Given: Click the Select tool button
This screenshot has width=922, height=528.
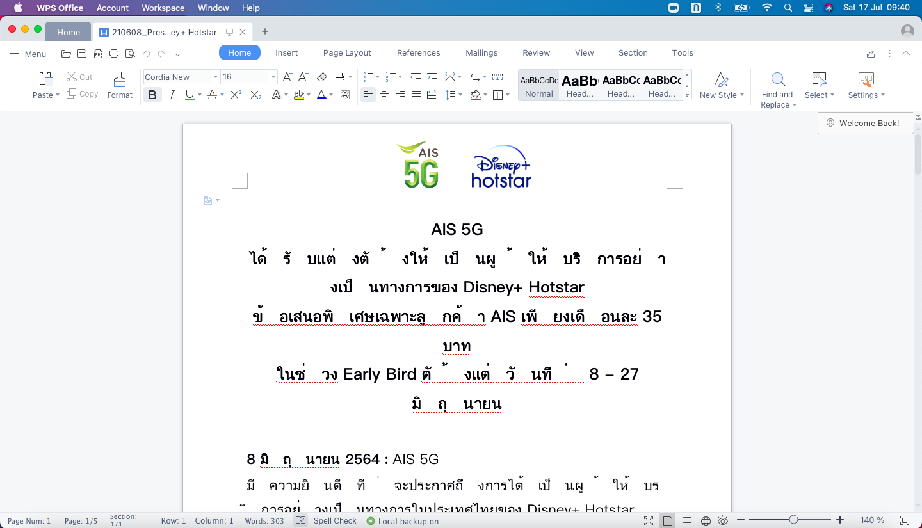Looking at the screenshot, I should [819, 86].
